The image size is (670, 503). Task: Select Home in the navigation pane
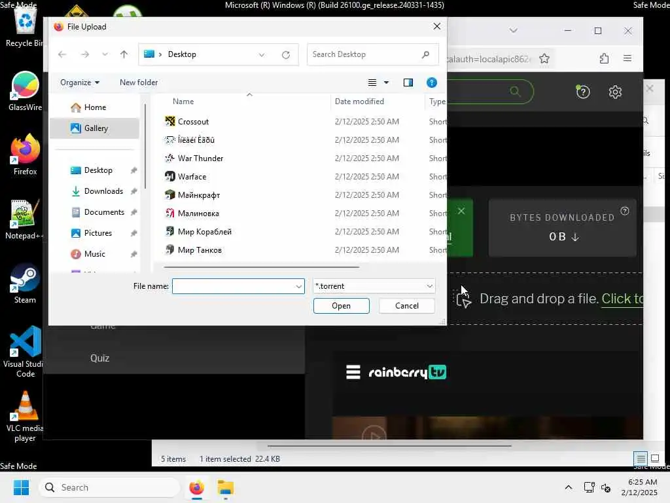coord(94,107)
